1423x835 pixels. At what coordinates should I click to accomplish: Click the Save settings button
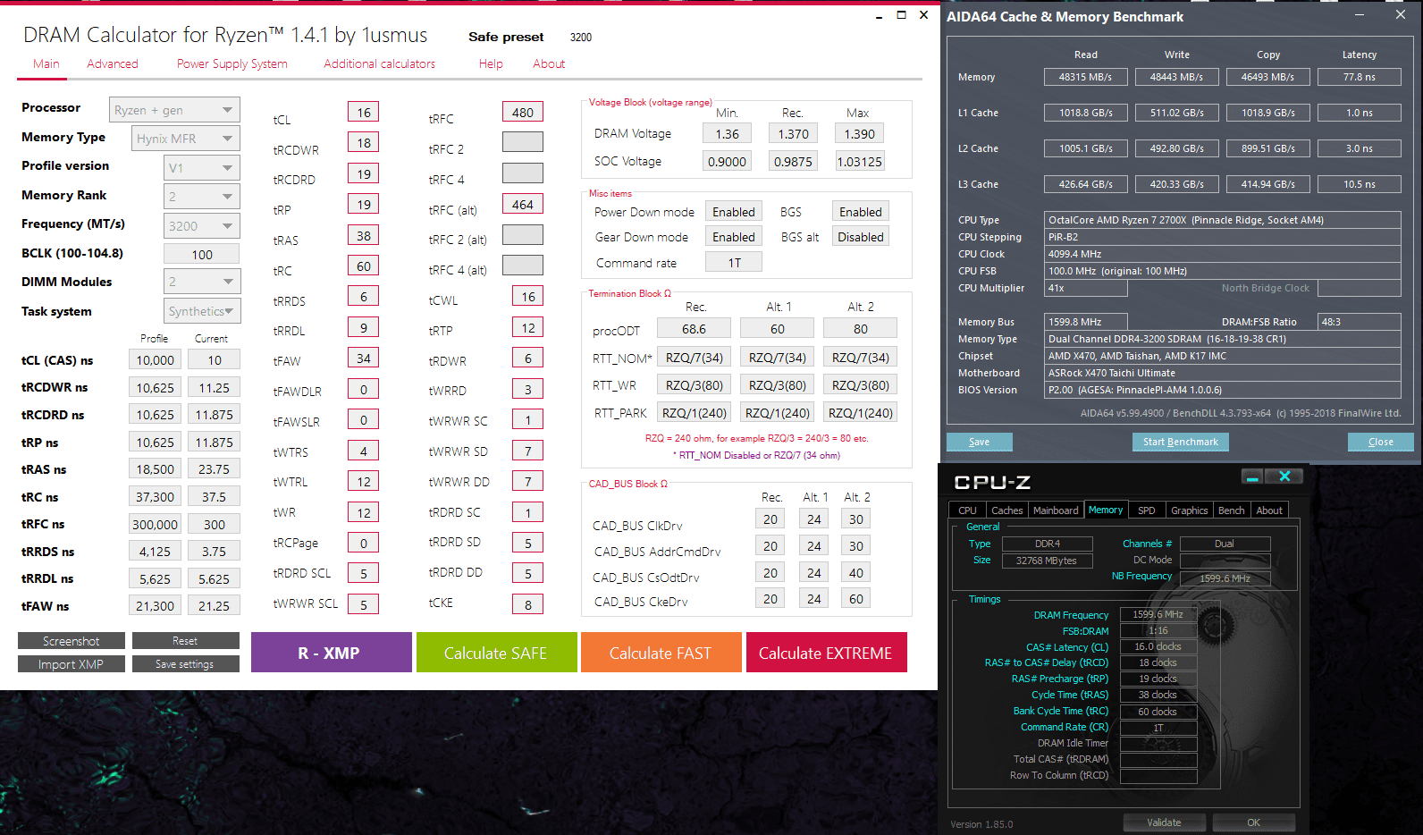pyautogui.click(x=185, y=664)
